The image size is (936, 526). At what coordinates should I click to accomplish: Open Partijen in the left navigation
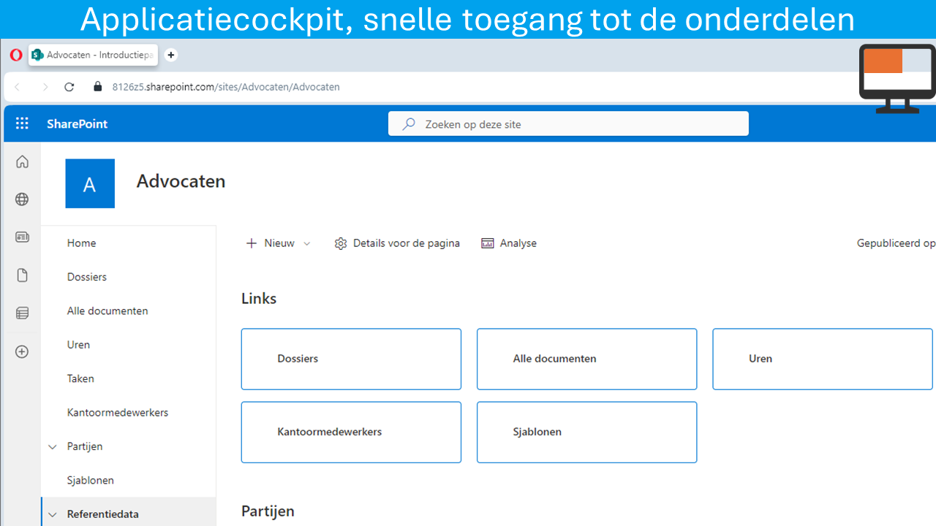point(85,446)
